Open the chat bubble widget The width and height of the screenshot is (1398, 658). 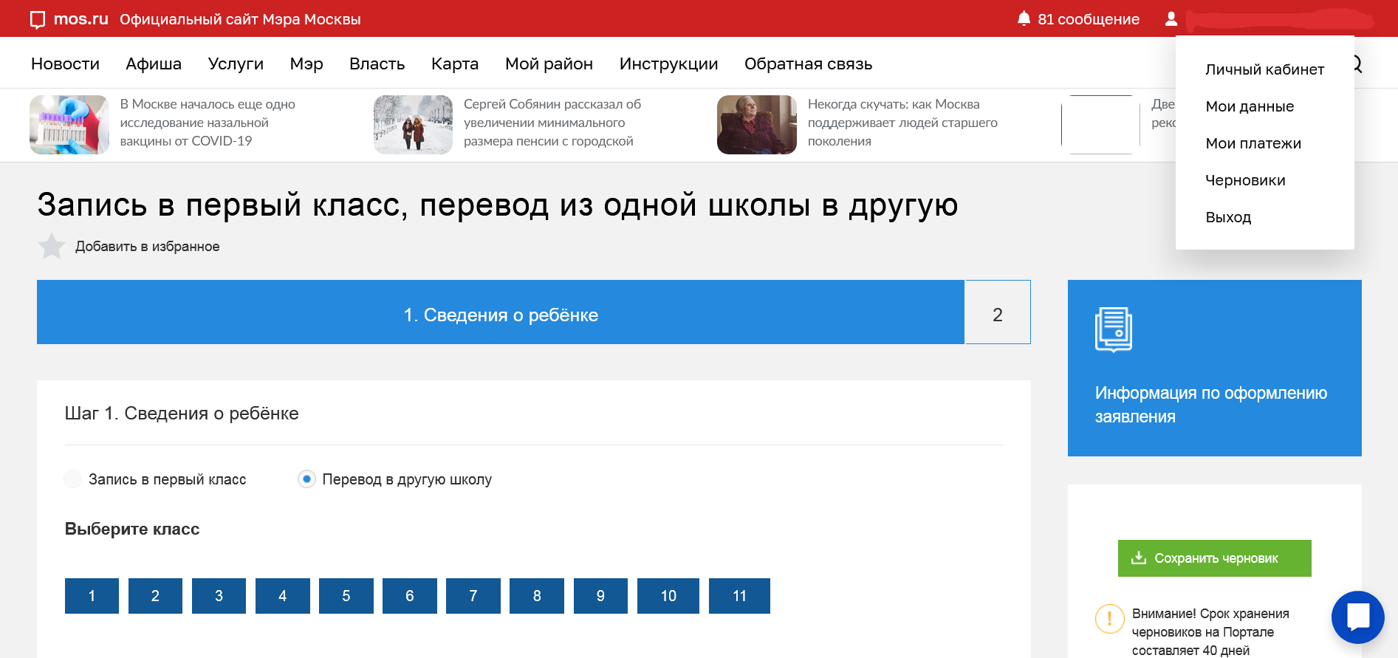(1357, 617)
